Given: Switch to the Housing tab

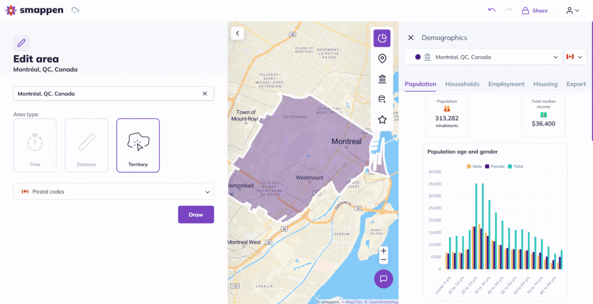Looking at the screenshot, I should pos(546,85).
